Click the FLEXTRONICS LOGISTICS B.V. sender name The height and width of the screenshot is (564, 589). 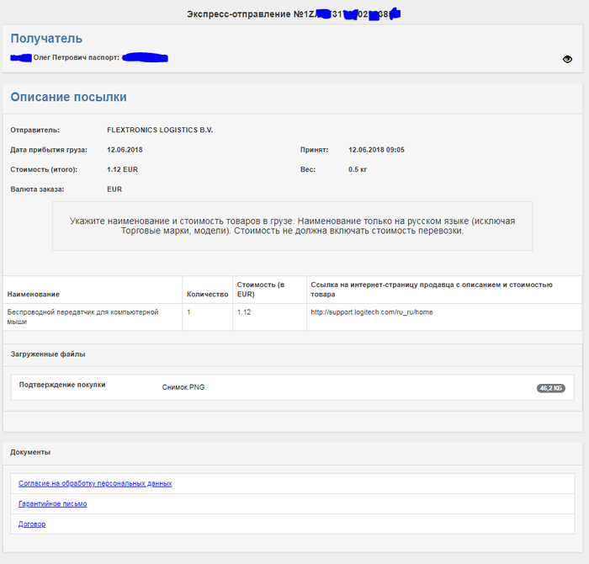click(x=160, y=130)
